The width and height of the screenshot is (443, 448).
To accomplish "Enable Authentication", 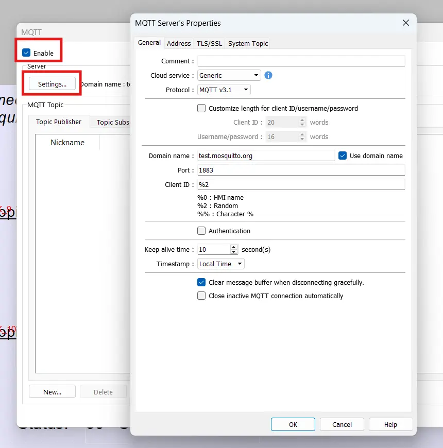I will click(201, 231).
